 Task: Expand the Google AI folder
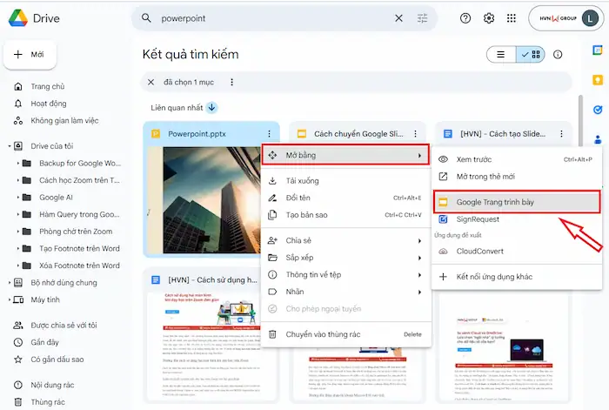(x=18, y=198)
